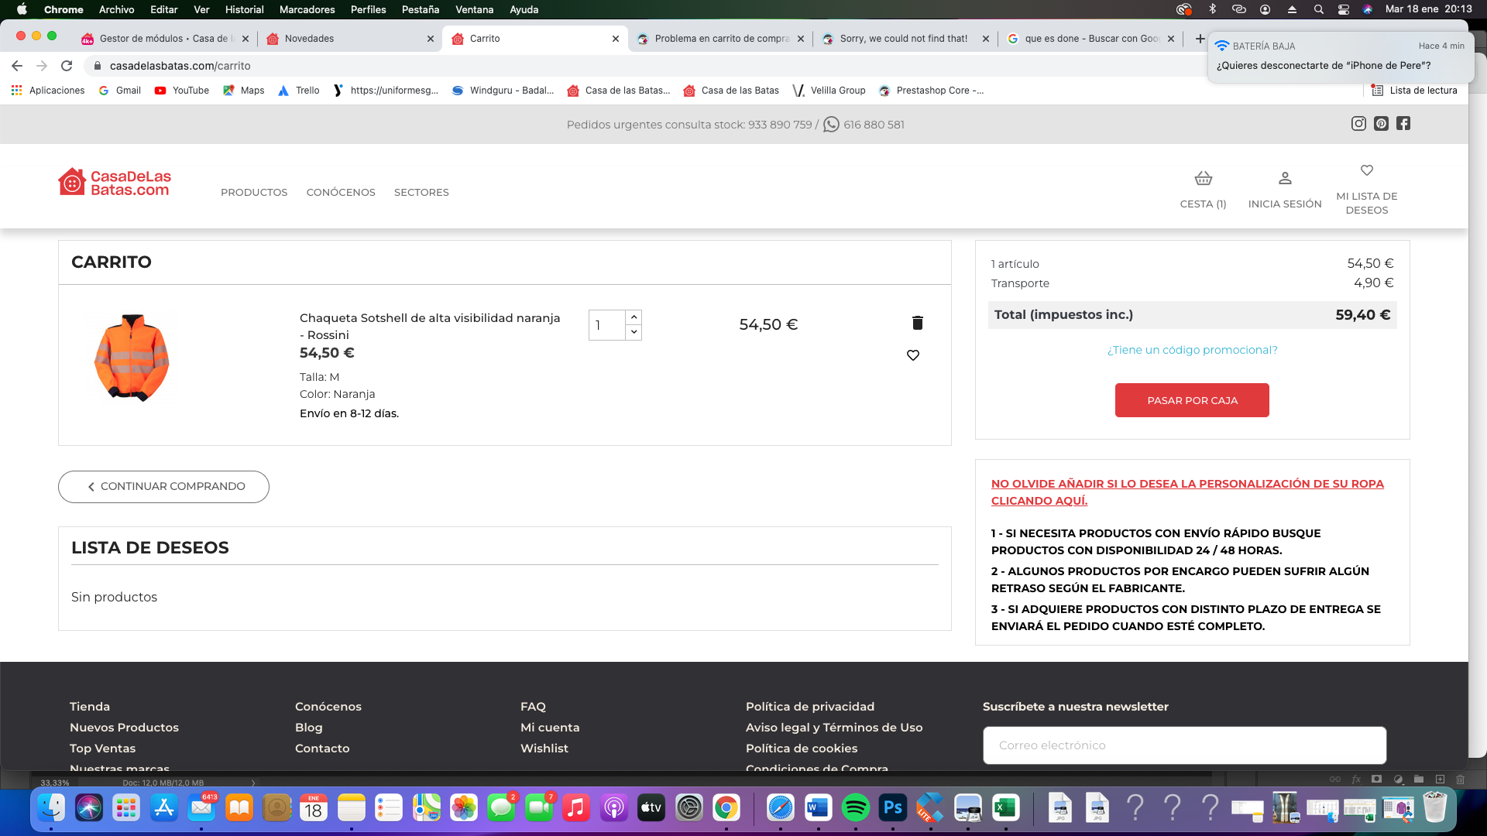Open Mi Lista de Deseos heart icon
Screen dimensions: 1487x836
(1367, 170)
